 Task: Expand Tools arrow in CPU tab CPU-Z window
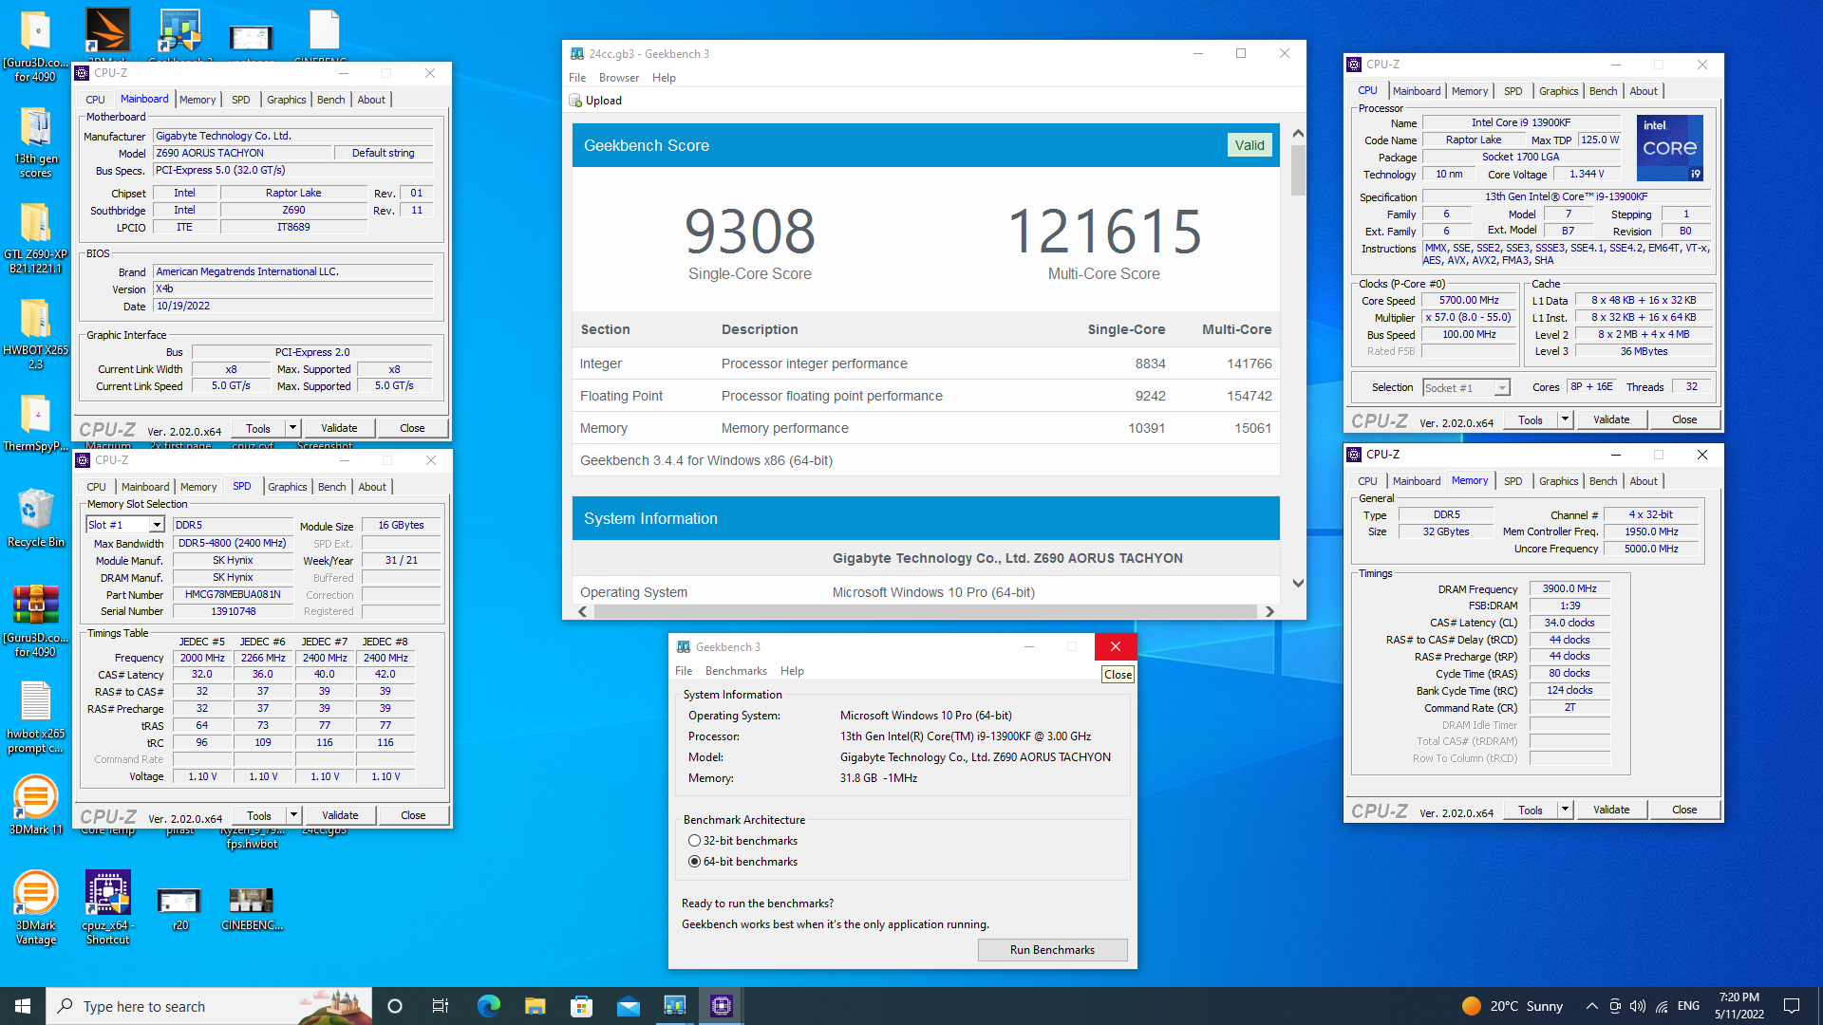click(x=1566, y=419)
